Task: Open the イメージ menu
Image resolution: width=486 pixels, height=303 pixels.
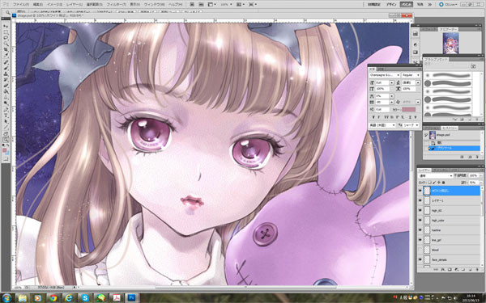Action: pos(54,5)
